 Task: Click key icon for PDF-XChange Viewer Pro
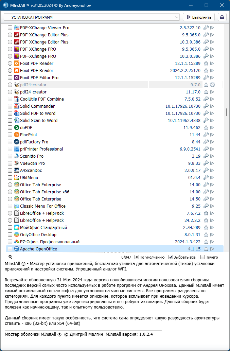206,28
